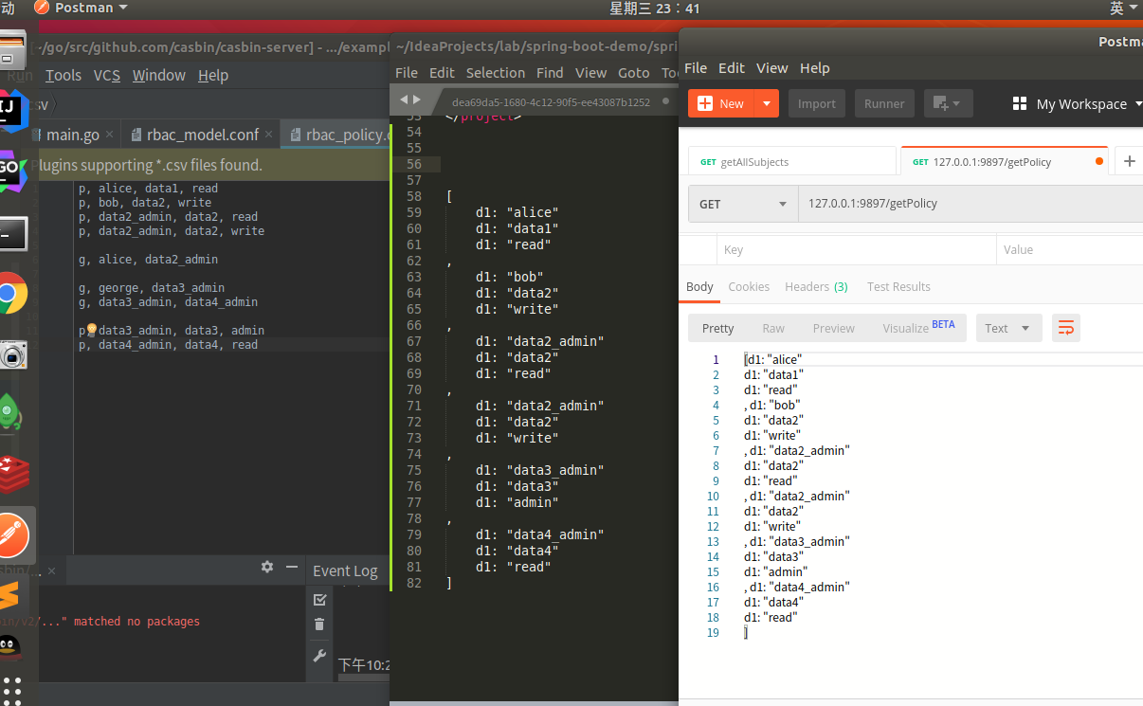Open Terminal from dock
This screenshot has width=1143, height=706.
point(12,233)
